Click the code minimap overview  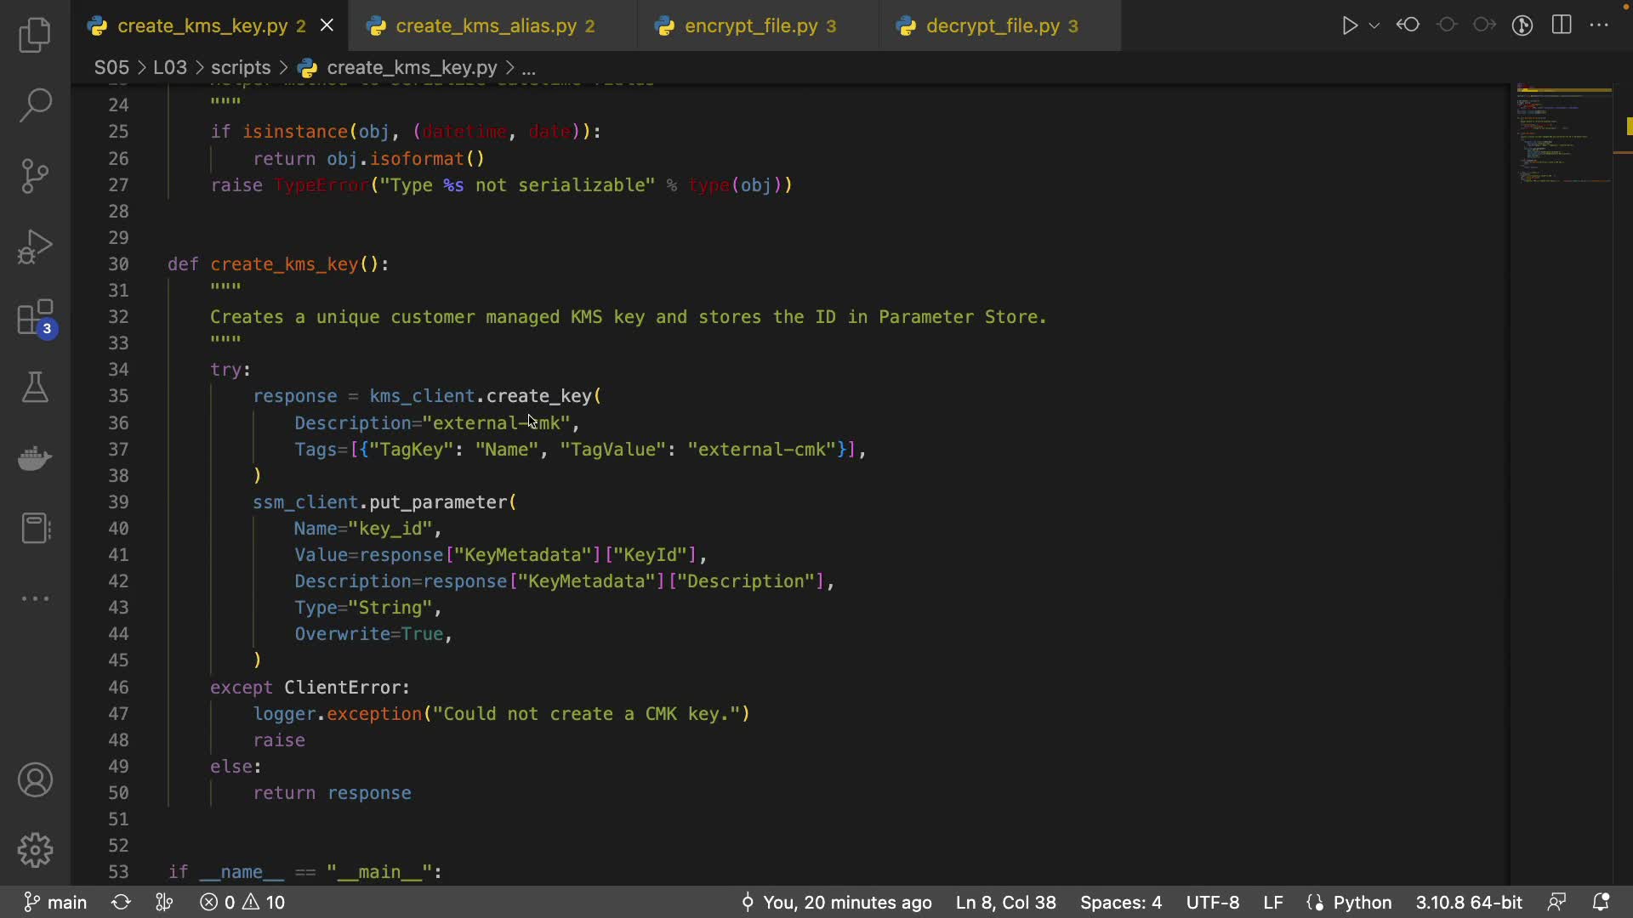1563,136
